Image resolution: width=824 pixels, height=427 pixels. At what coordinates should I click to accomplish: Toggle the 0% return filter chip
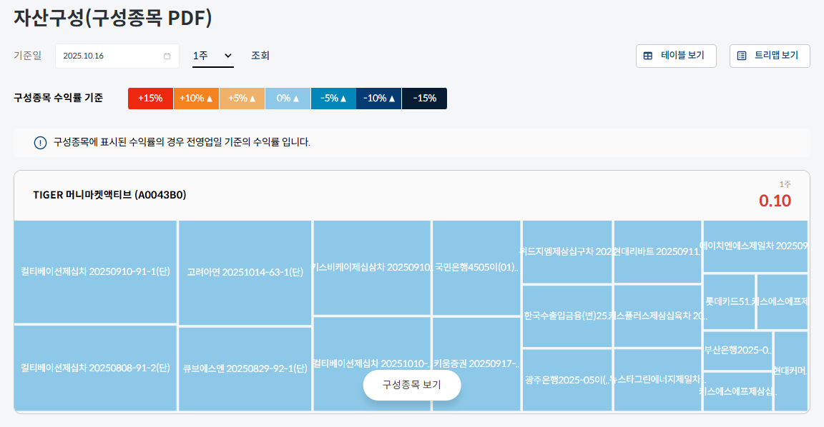(288, 98)
